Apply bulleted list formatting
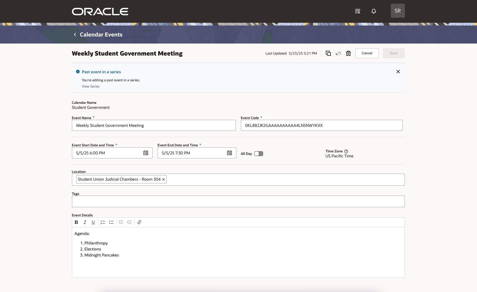 click(111, 222)
